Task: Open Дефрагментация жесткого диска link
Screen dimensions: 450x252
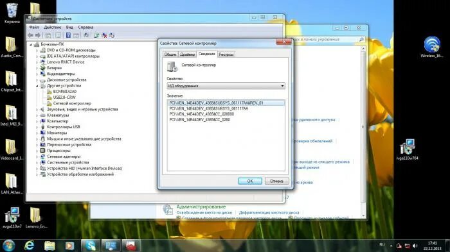Action: coord(269,213)
